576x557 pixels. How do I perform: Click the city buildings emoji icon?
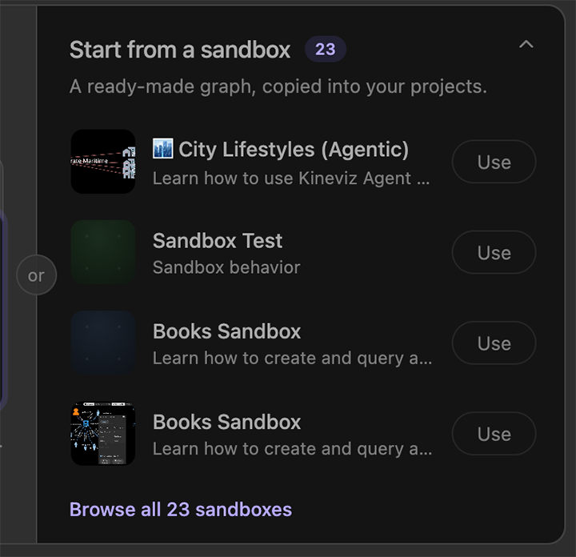(x=162, y=149)
